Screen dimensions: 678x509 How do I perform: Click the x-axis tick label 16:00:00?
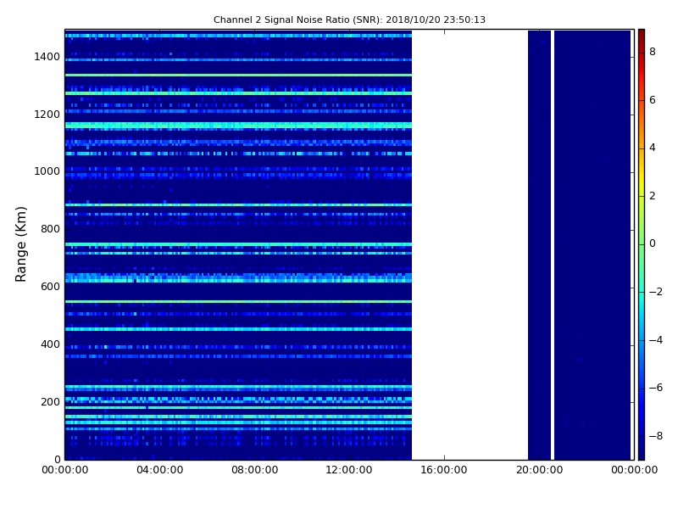click(x=444, y=470)
